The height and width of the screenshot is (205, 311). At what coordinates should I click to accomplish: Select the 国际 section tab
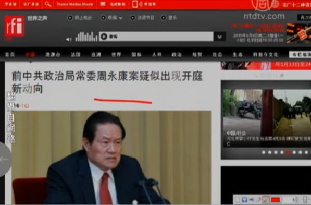tap(136, 54)
